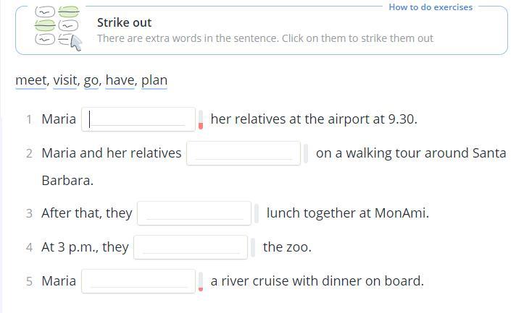
Task: Click the gray indicator bar beside sentence 2 blank
Action: 306,153
